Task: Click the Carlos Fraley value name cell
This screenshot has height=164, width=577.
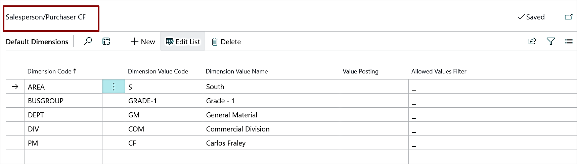Action: pos(271,143)
